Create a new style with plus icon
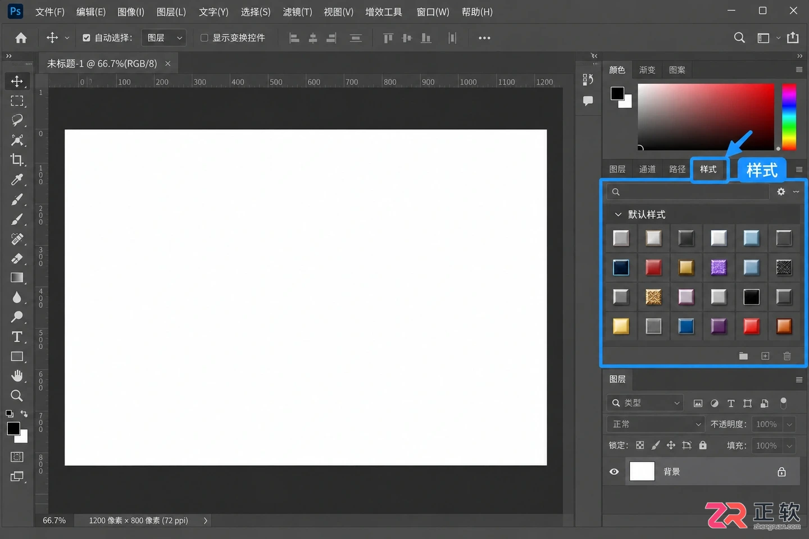809x539 pixels. tap(765, 356)
